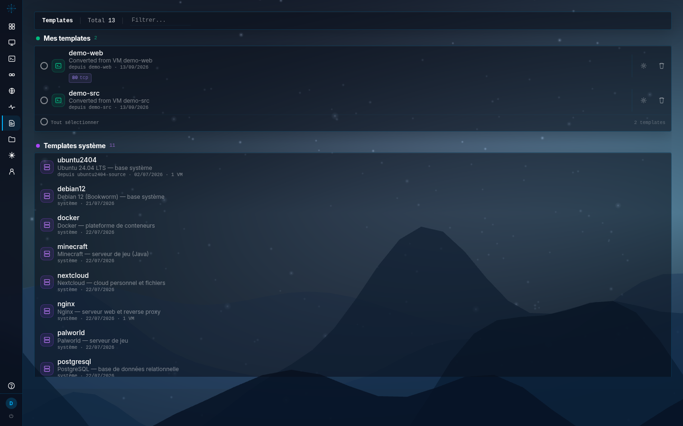This screenshot has width=683, height=426.
Task: Click the 'Templates système' section heading
Action: (74, 146)
